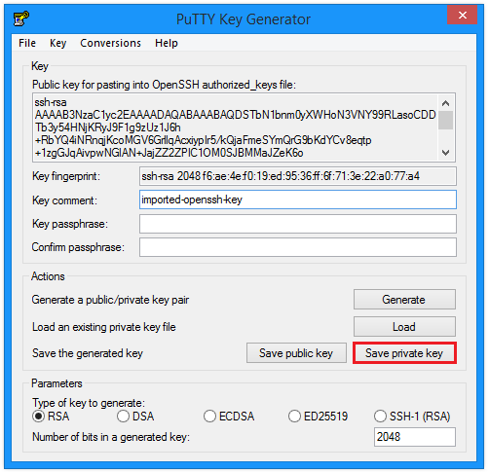
Task: Click 'Number of bits in a generated key:' label
Action: pyautogui.click(x=111, y=437)
